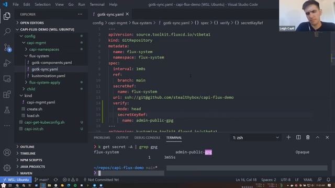The height and width of the screenshot is (188, 335).
Task: Open create.sh file
Action: (35, 109)
